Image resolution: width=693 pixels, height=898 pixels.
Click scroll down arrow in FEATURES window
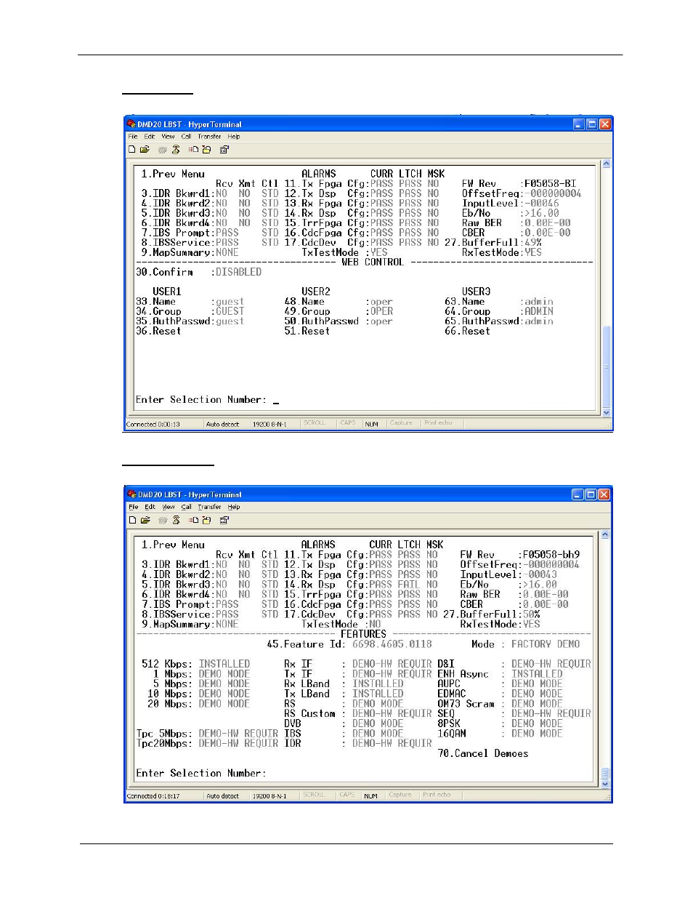[x=605, y=785]
